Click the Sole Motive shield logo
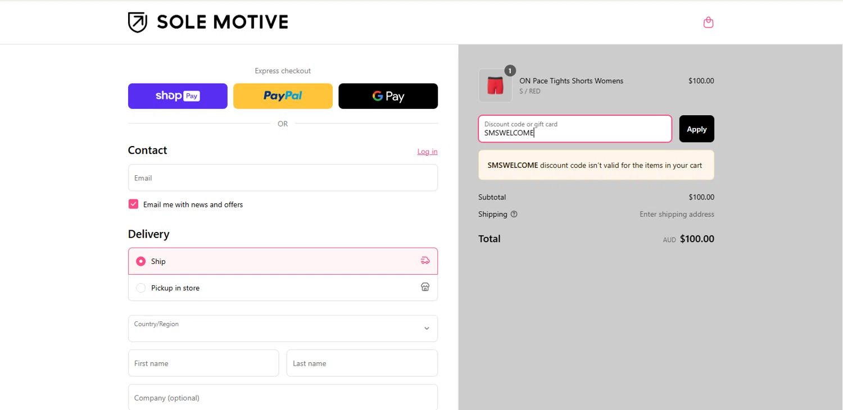 click(138, 22)
